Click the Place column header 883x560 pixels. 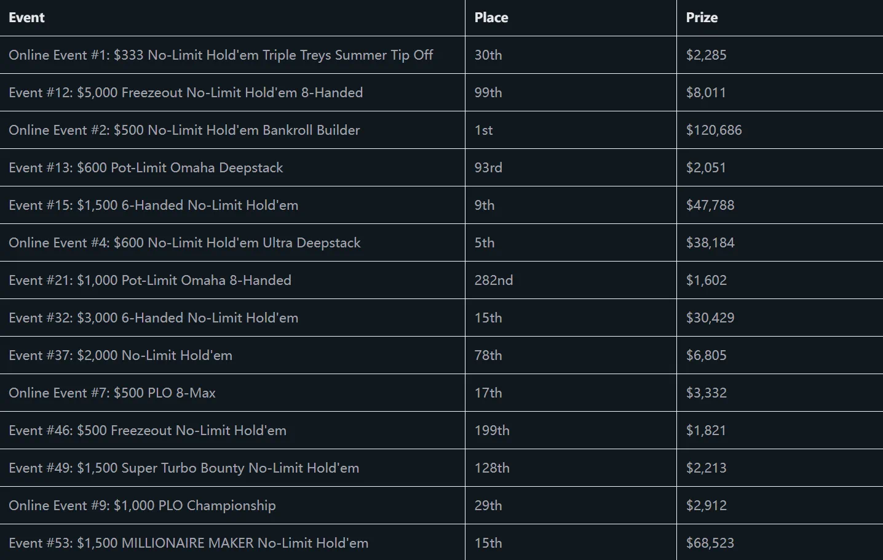coord(491,18)
